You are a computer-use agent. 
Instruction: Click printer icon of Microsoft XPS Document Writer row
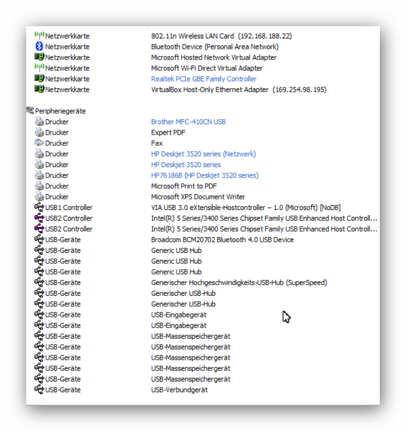39,196
